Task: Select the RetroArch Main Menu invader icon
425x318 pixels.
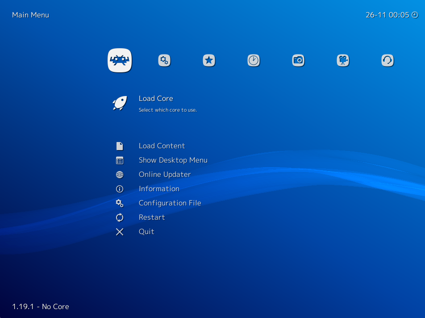Action: point(120,60)
